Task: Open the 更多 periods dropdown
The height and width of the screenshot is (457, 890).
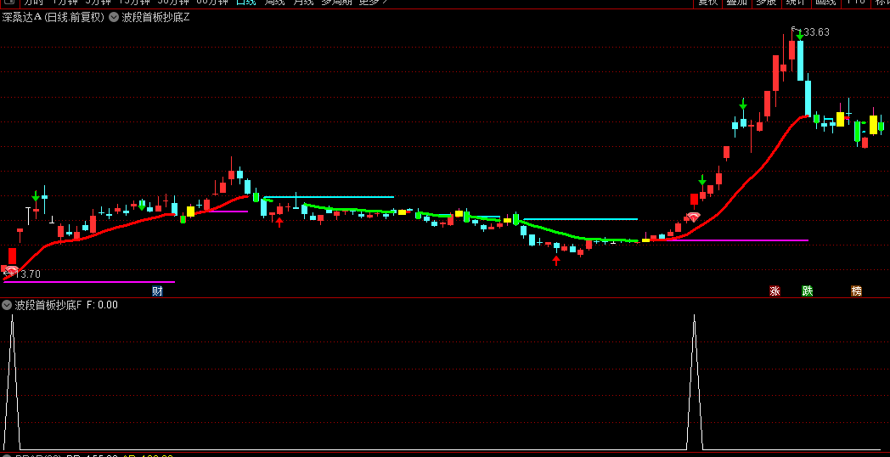Action: coord(373,3)
